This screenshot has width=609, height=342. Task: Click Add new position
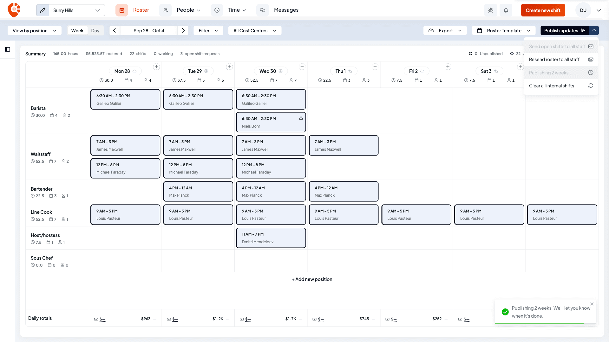(x=312, y=279)
